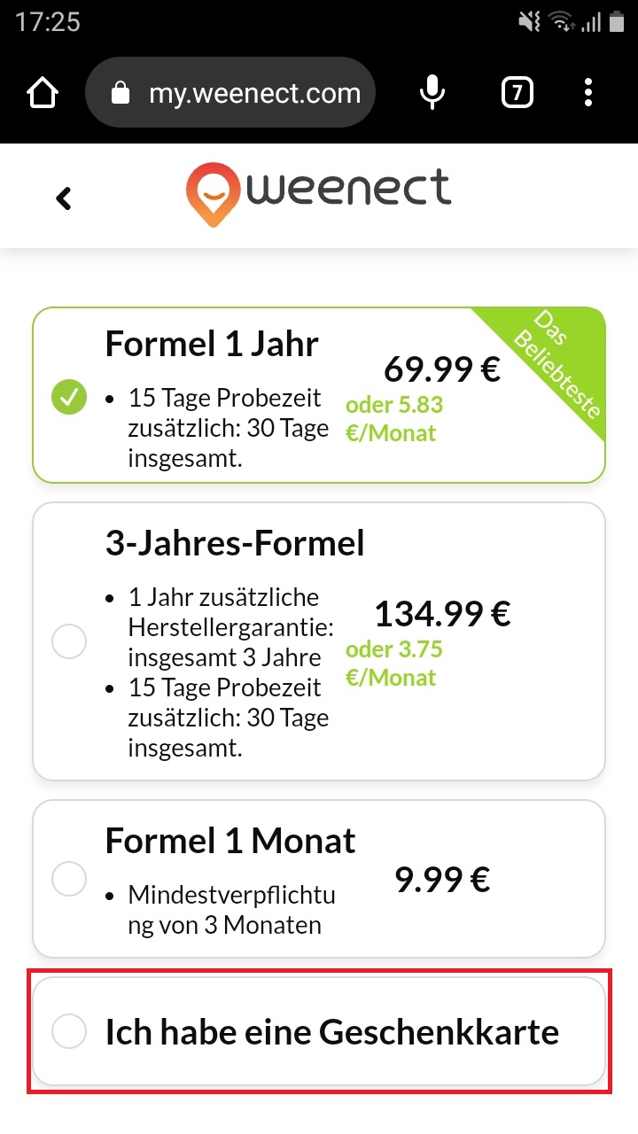
Task: Tap the 9.99 € monthly price
Action: (x=442, y=879)
